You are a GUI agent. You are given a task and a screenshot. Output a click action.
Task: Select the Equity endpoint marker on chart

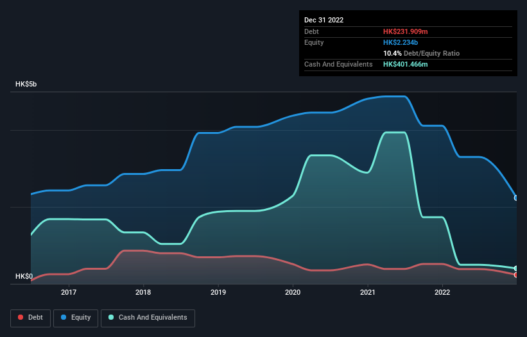click(x=516, y=198)
